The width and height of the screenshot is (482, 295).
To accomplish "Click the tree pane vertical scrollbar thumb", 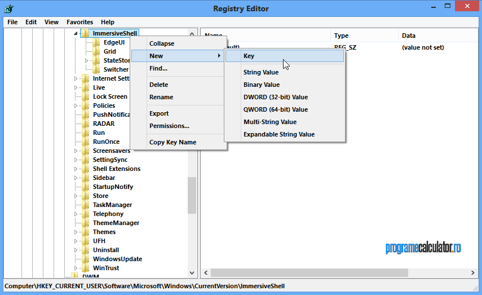I will (192, 195).
